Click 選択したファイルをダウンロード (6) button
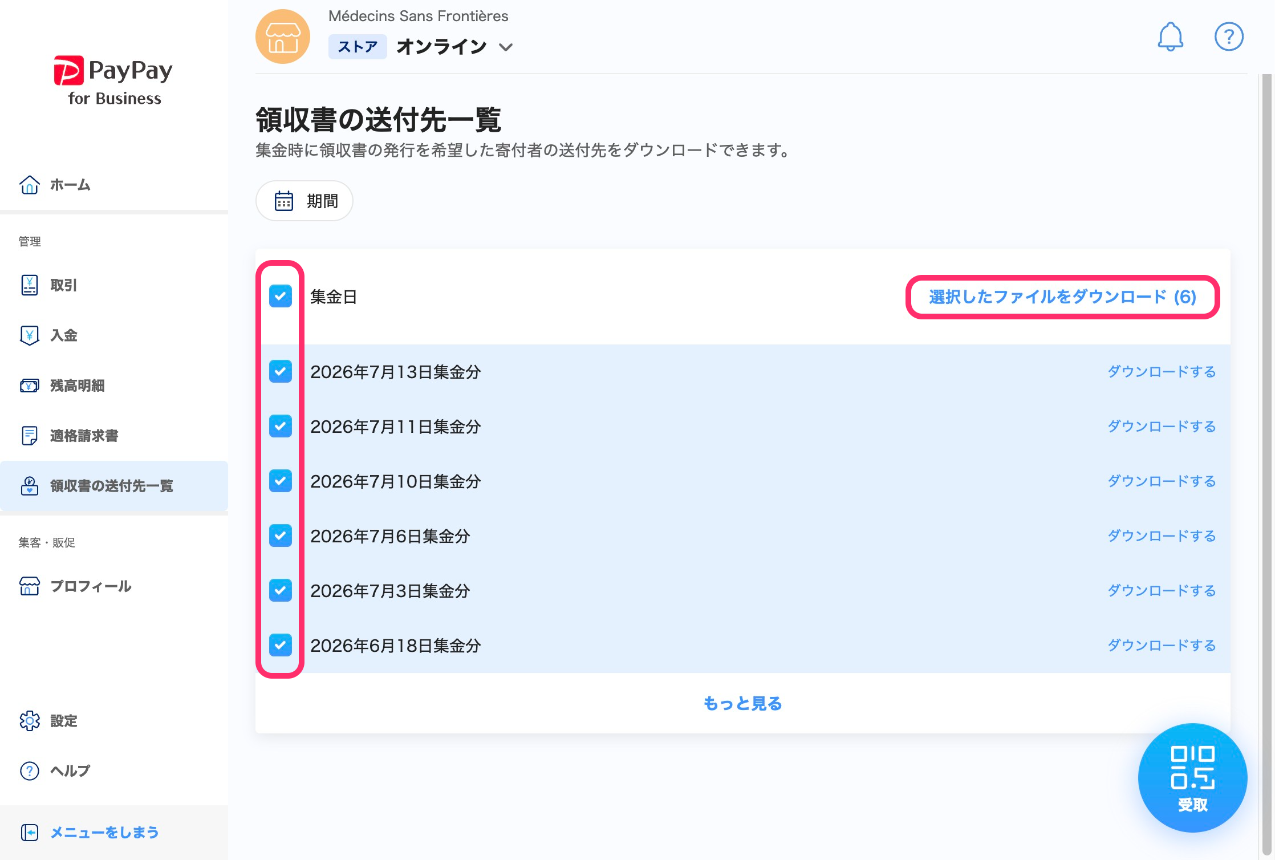1275x860 pixels. click(x=1062, y=297)
